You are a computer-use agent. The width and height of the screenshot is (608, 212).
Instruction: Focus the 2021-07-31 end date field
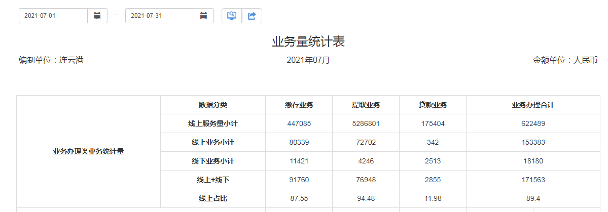click(160, 16)
